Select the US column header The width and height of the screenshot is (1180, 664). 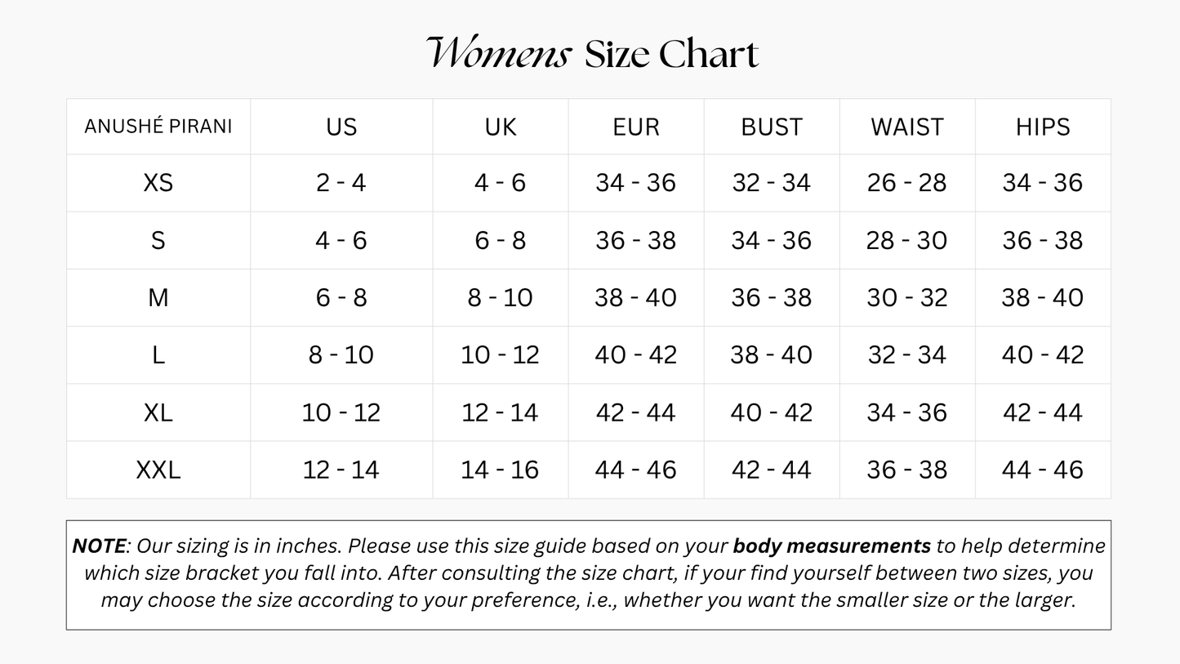tap(341, 127)
